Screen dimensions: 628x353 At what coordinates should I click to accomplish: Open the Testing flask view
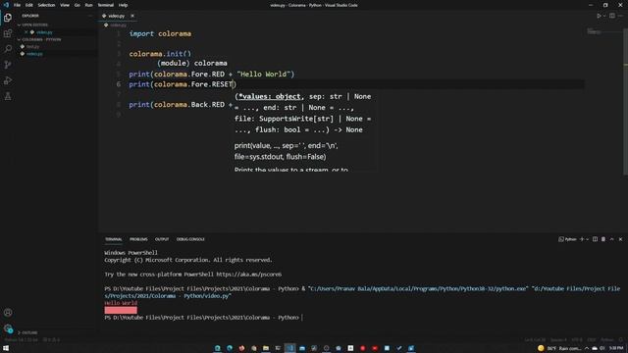8,96
